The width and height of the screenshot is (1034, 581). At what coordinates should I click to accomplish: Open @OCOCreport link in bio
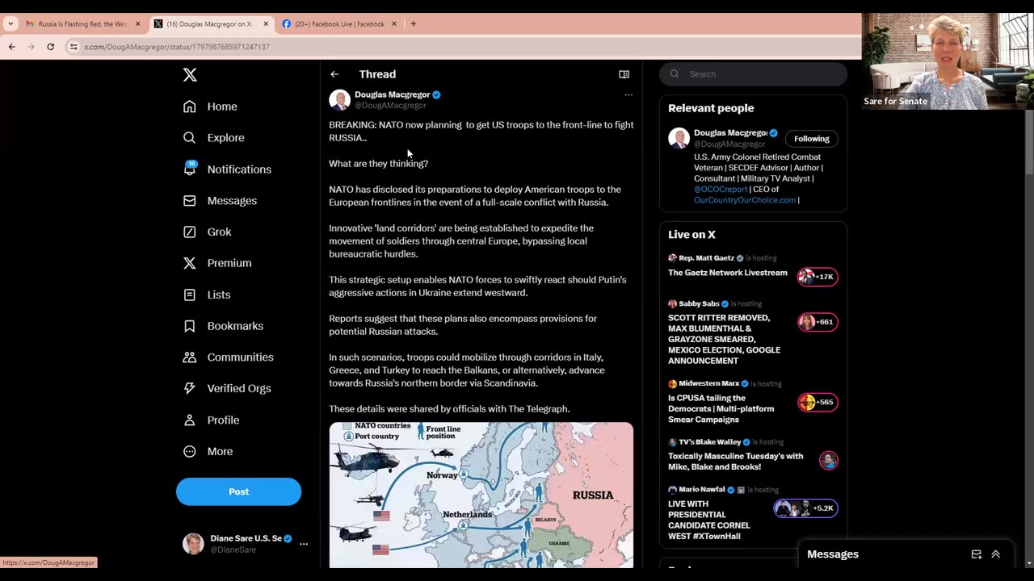[x=720, y=190]
